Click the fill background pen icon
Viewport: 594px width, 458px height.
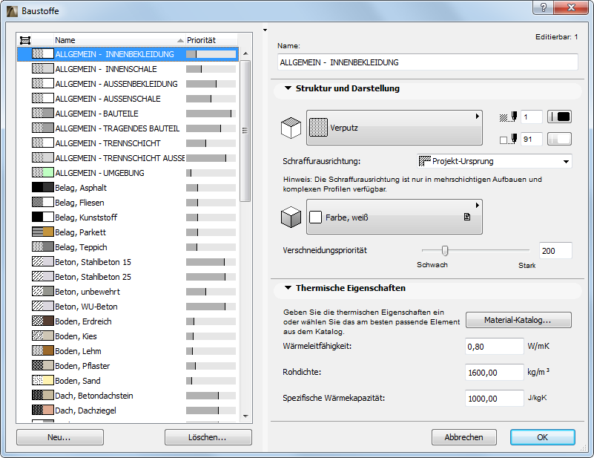[508, 139]
